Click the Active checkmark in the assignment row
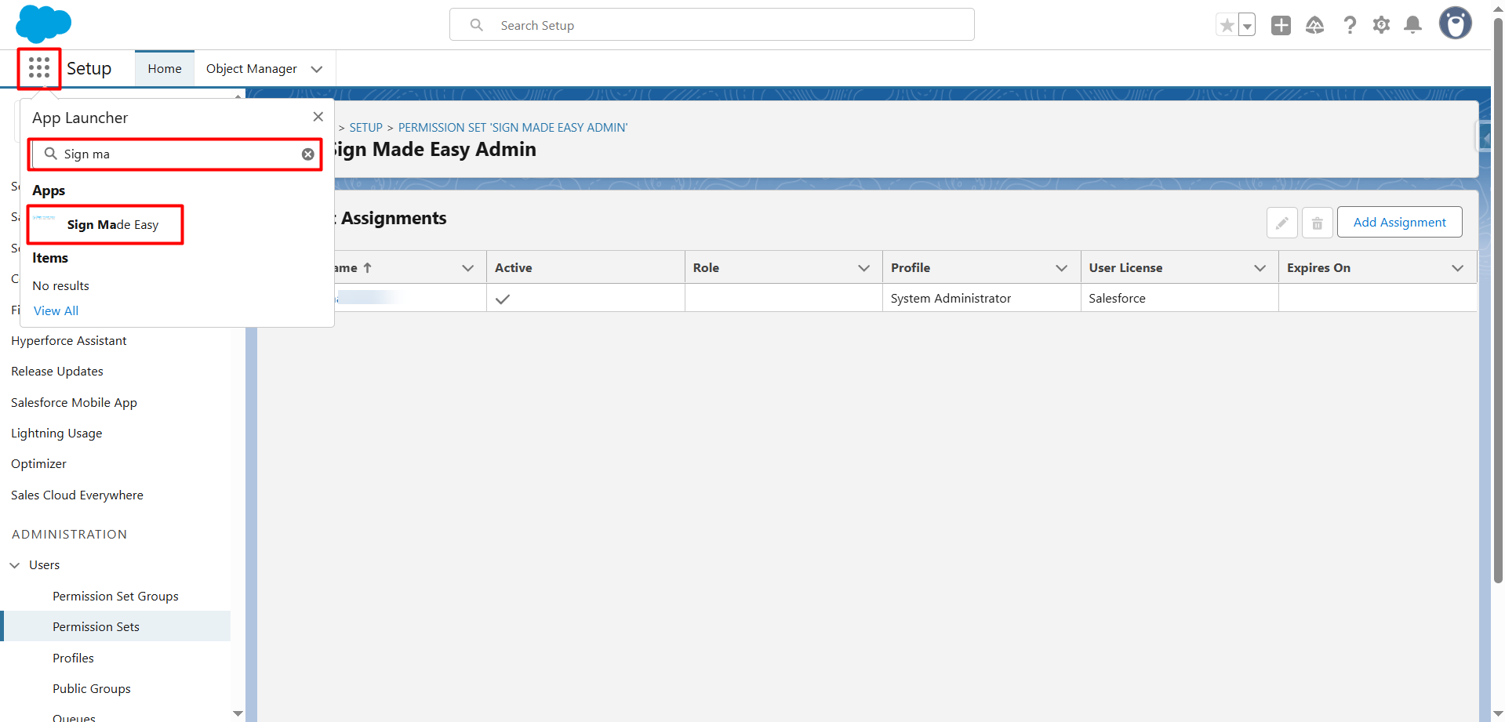This screenshot has height=722, width=1505. pos(503,299)
